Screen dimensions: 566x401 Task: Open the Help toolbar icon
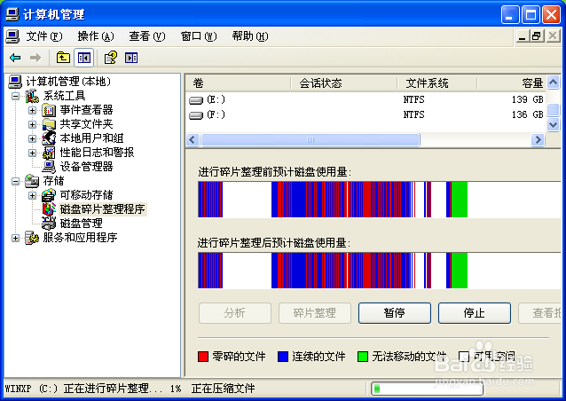point(111,58)
